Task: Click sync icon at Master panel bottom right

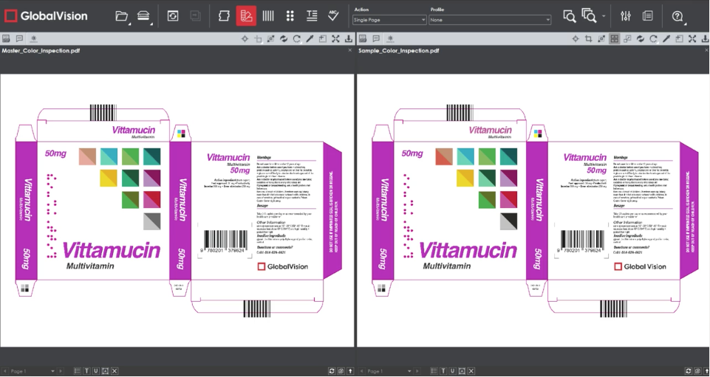Action: pos(332,371)
